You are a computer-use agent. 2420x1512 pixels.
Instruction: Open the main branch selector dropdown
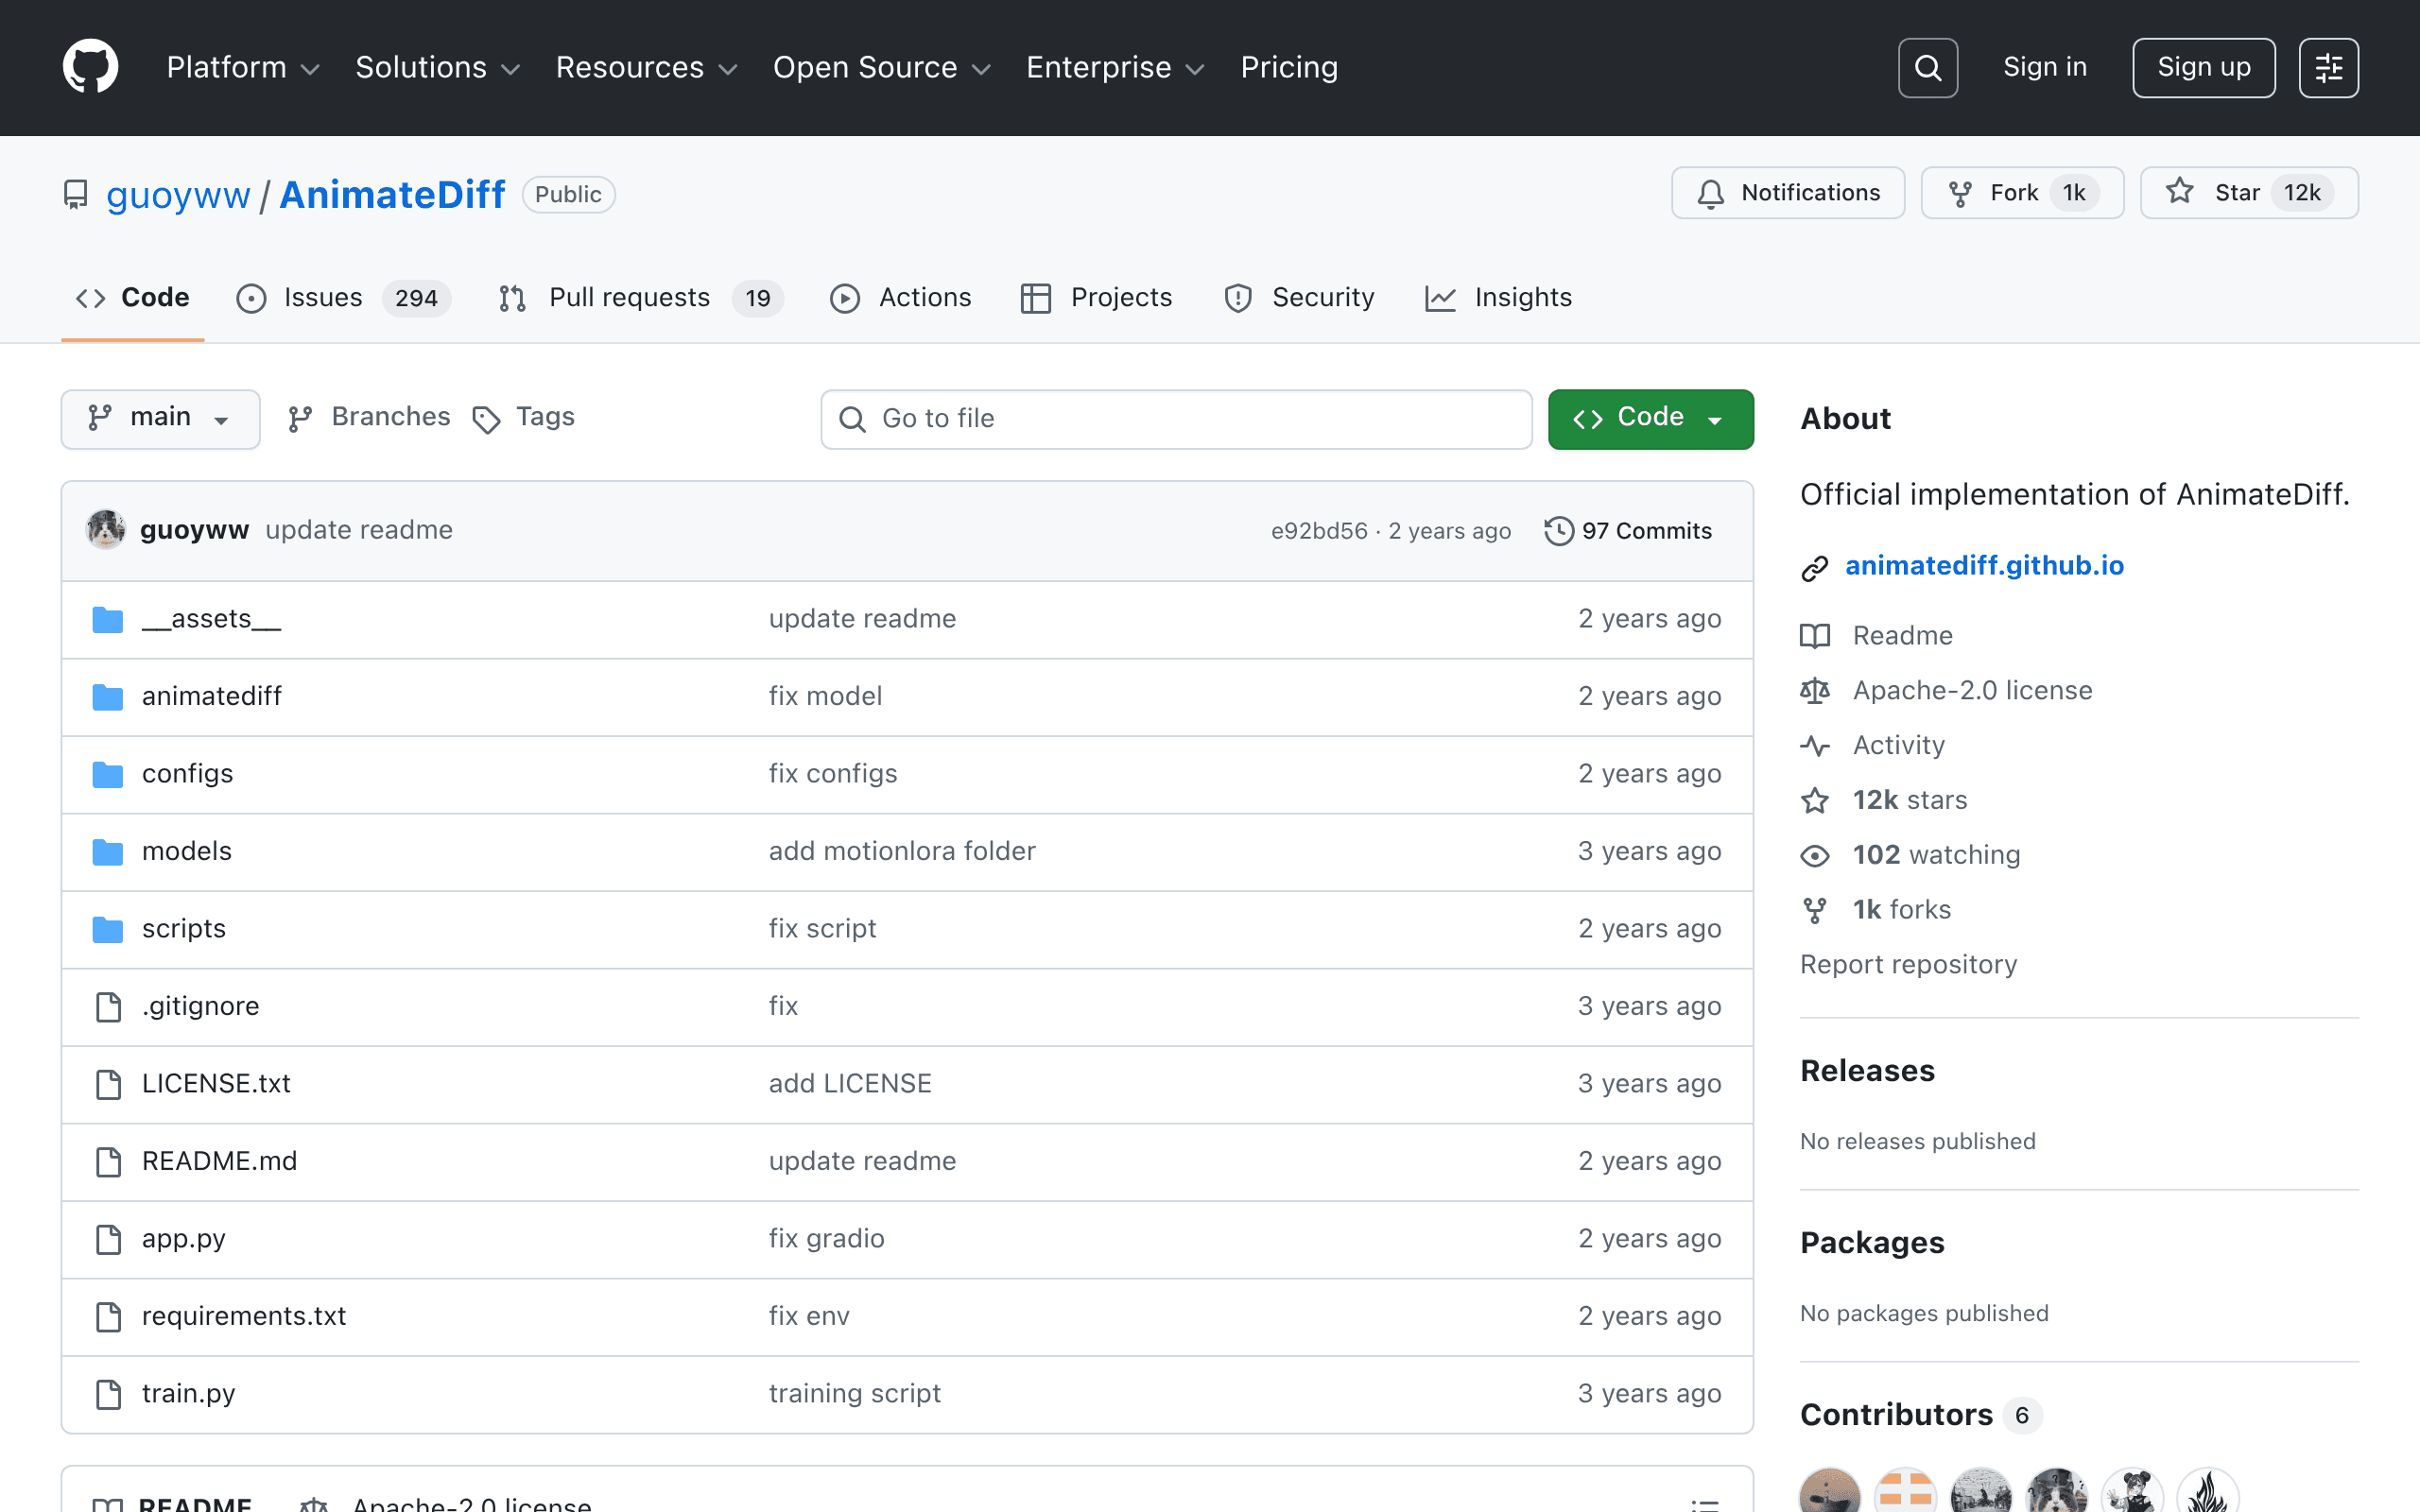pos(160,418)
